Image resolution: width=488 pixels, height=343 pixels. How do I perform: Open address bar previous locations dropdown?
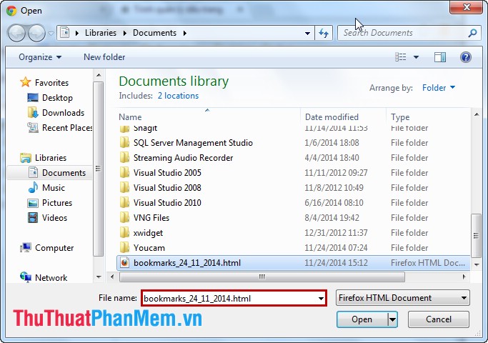point(307,33)
